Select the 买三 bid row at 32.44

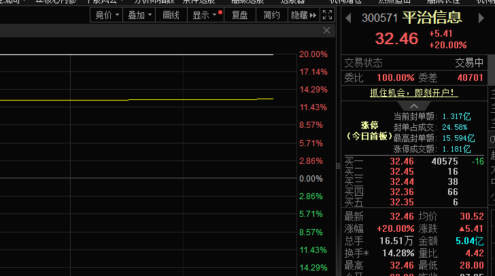(414, 182)
